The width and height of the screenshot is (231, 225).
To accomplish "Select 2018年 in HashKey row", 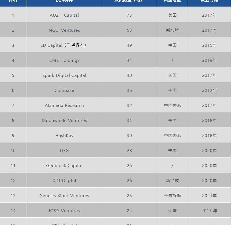I will point(209,135).
